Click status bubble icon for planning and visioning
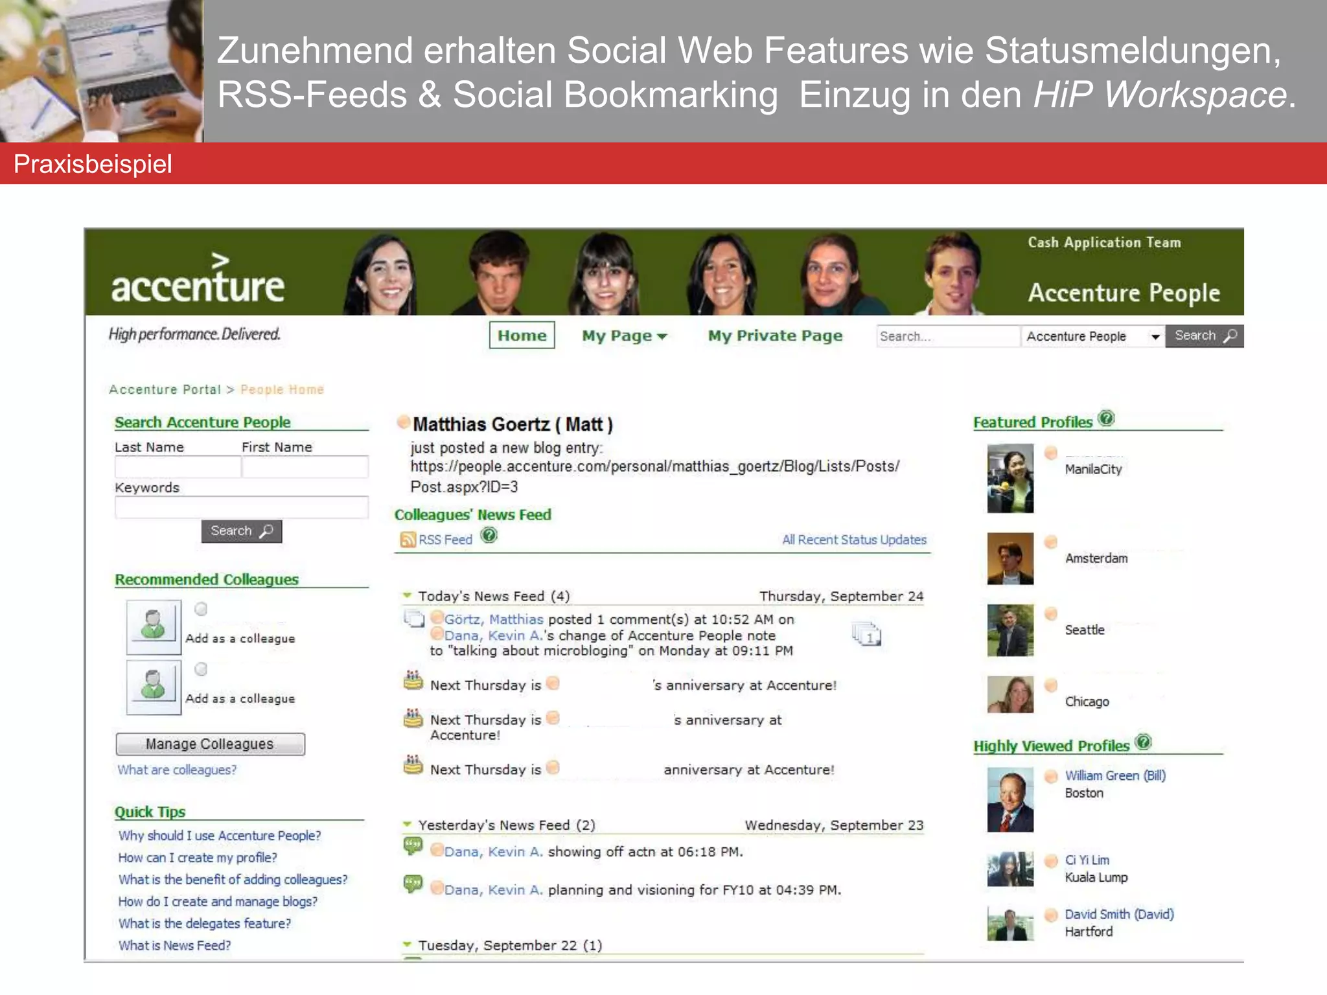The height and width of the screenshot is (995, 1327). coord(413,884)
